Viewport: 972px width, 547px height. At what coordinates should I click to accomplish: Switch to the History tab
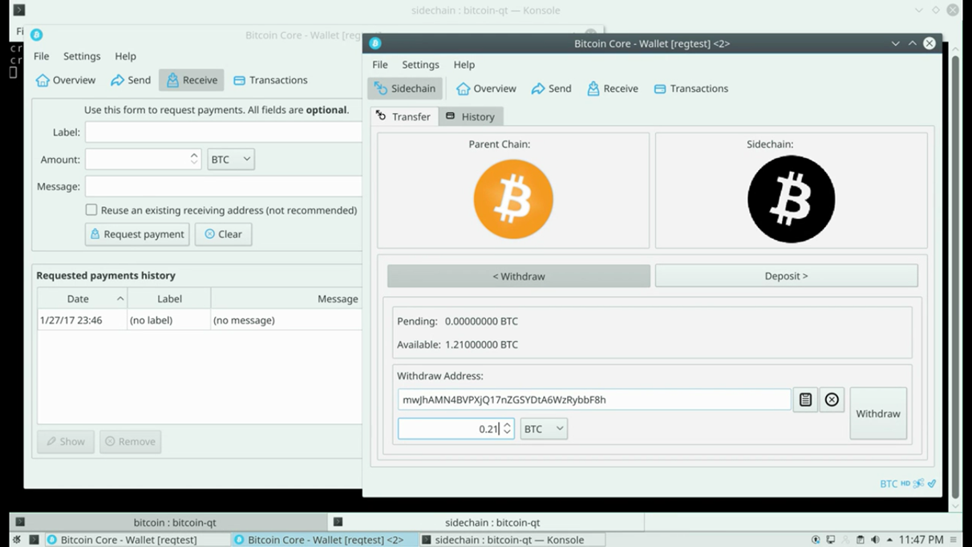471,116
